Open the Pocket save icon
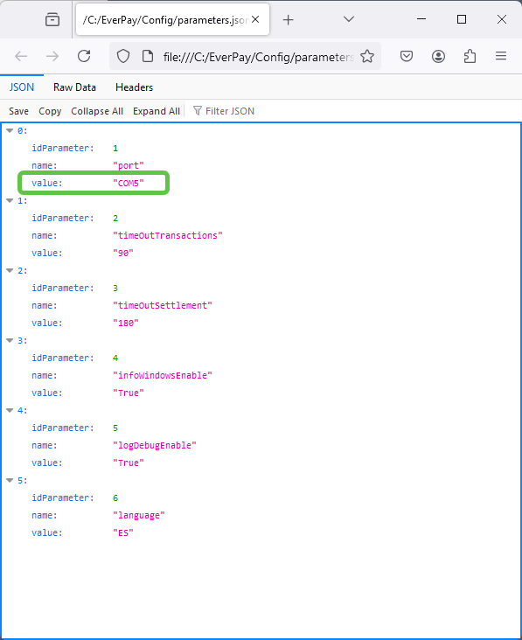Image resolution: width=522 pixels, height=640 pixels. tap(407, 56)
